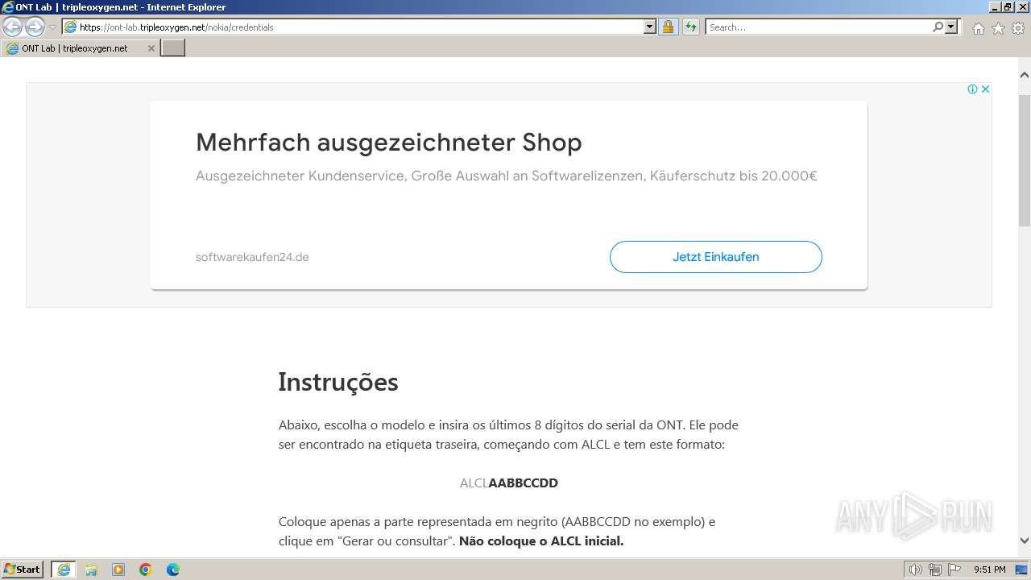This screenshot has width=1031, height=580.
Task: Open the Mehrfach ausgezeichneter Shop ad headline
Action: [389, 143]
